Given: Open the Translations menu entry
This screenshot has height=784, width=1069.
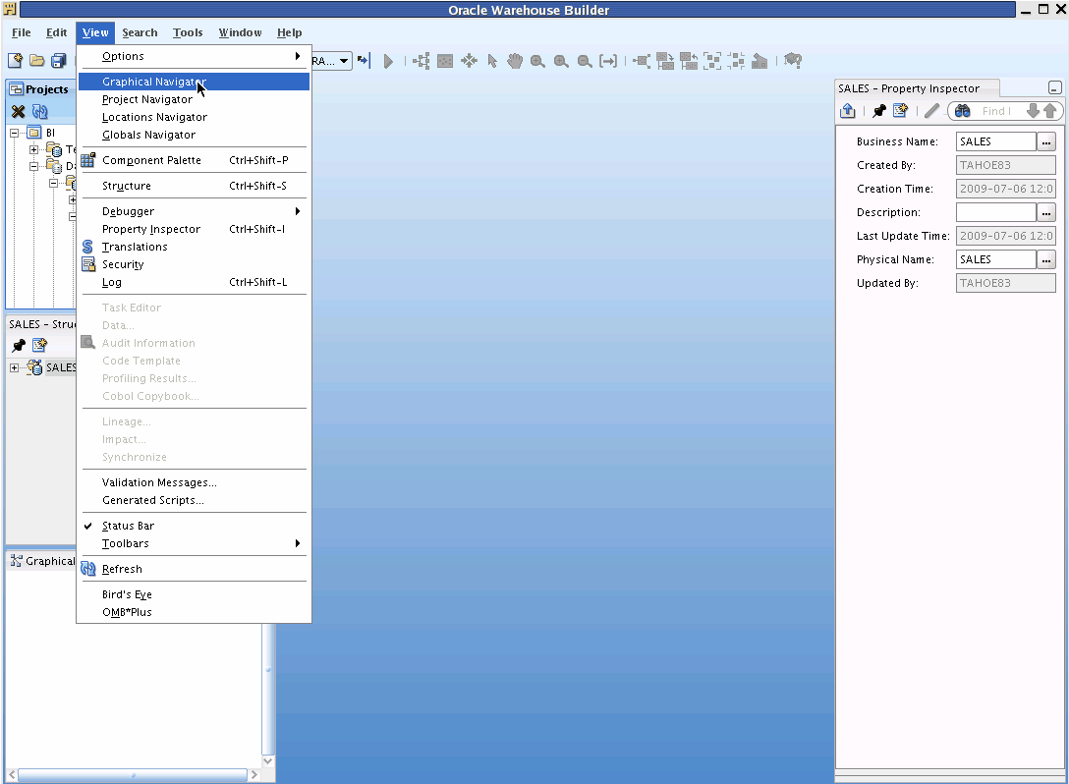Looking at the screenshot, I should [135, 247].
